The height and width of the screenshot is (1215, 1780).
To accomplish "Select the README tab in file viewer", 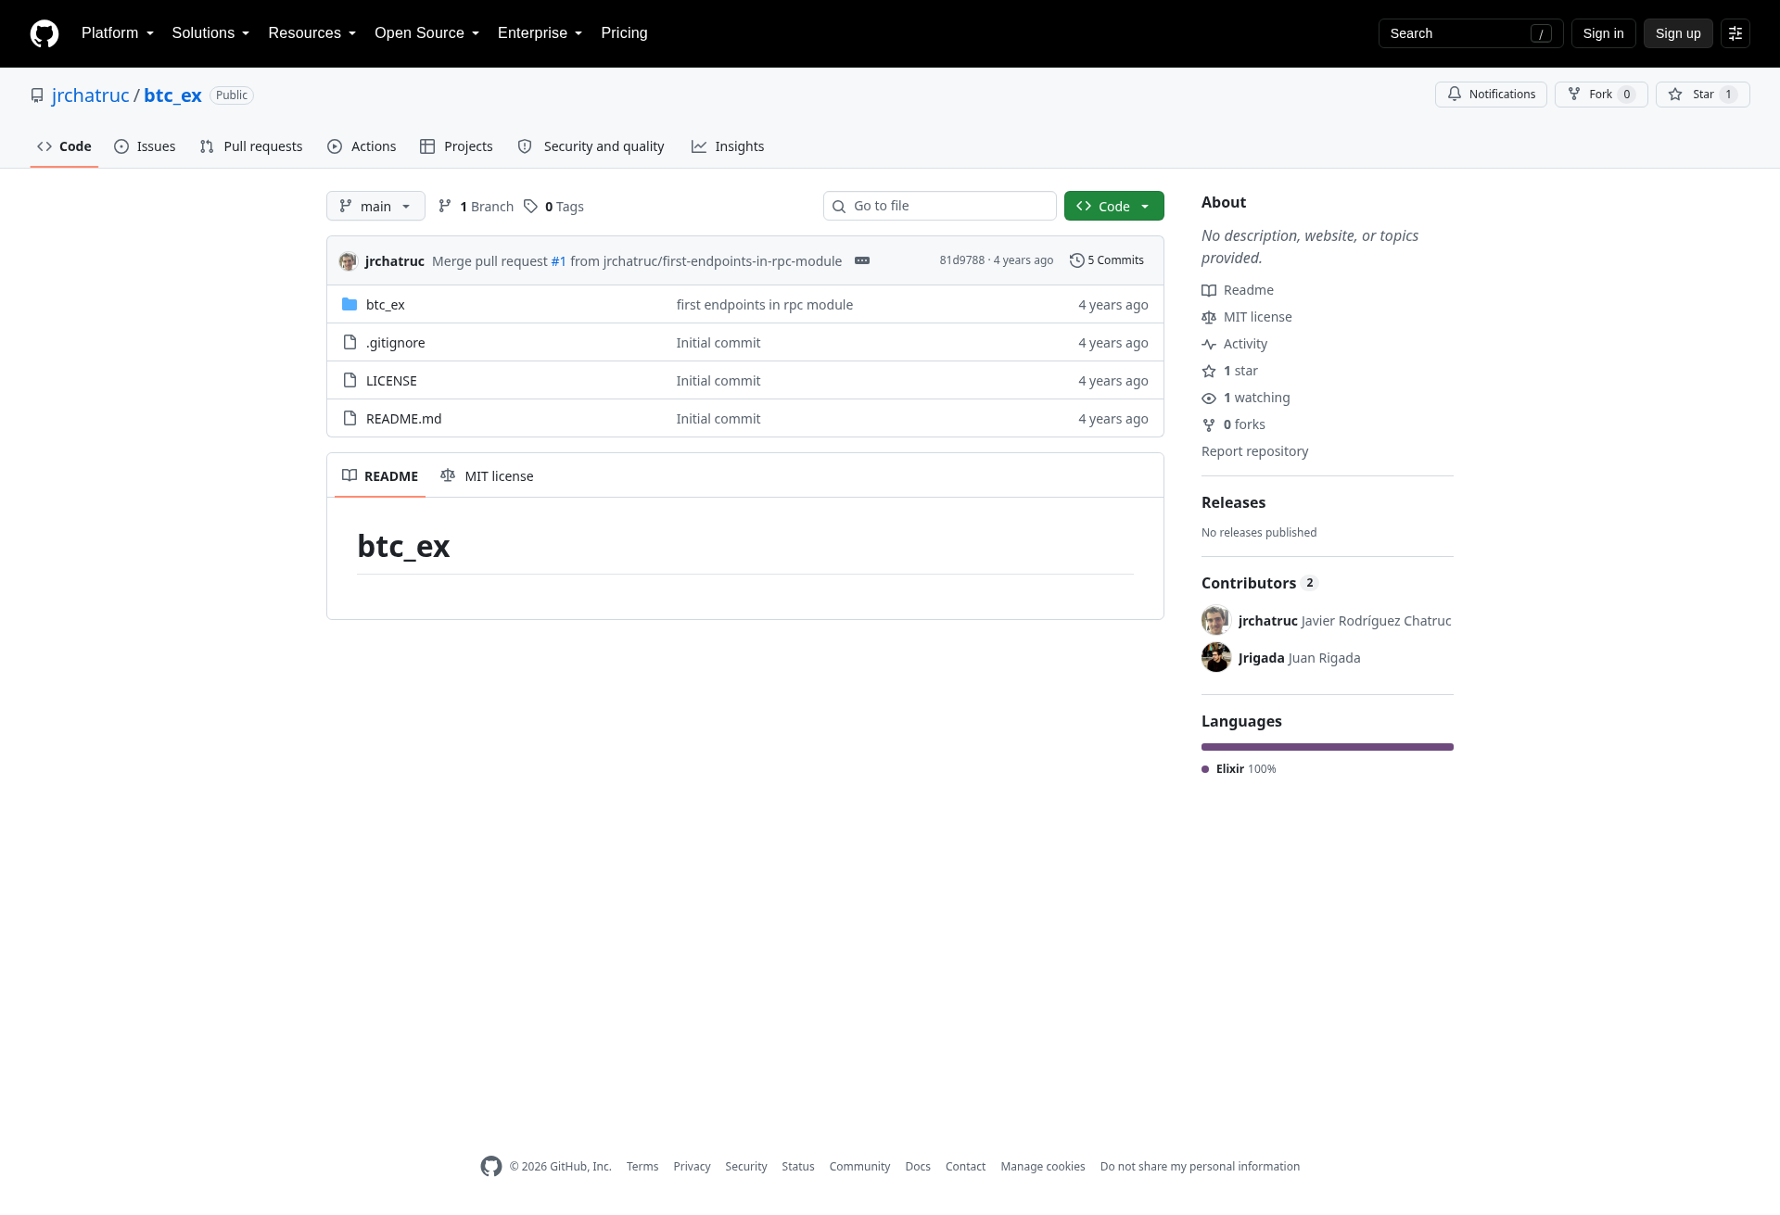I will [x=380, y=475].
